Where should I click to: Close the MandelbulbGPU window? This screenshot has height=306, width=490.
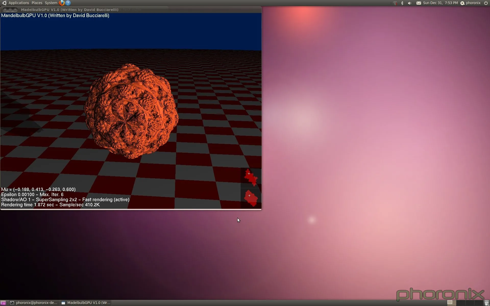(5, 10)
